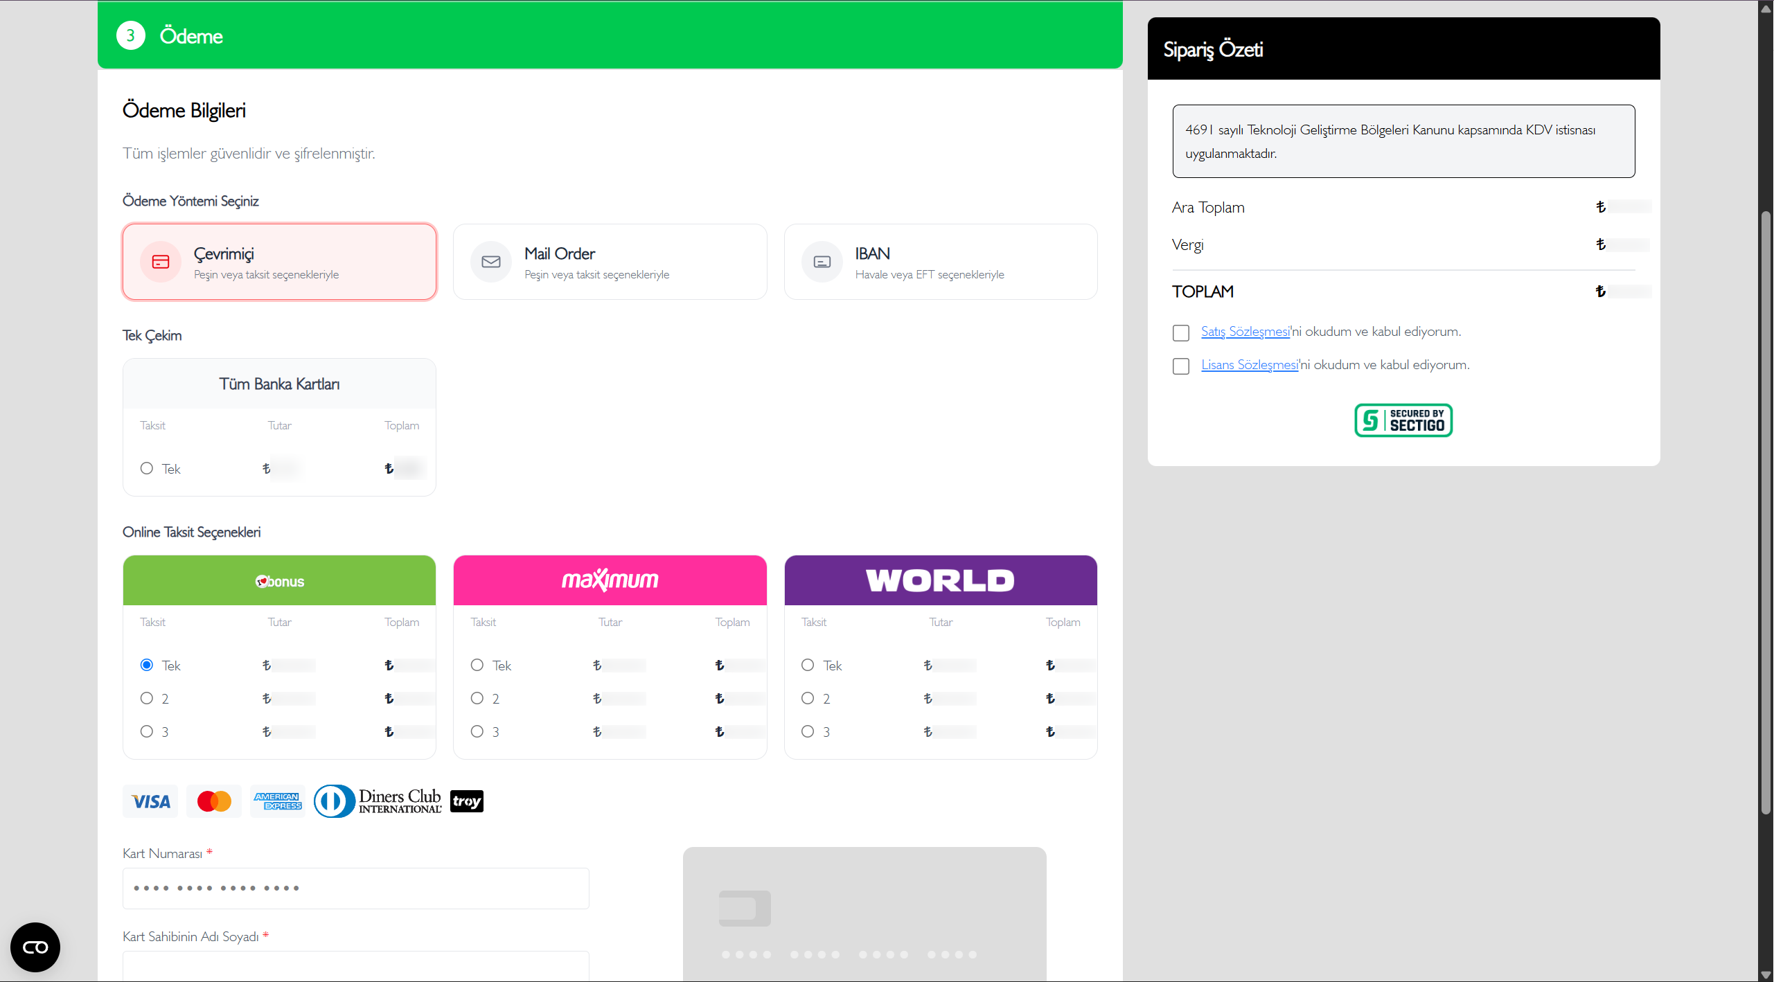Click the scrollbar down arrow
Viewport: 1774px width, 982px height.
(1766, 975)
